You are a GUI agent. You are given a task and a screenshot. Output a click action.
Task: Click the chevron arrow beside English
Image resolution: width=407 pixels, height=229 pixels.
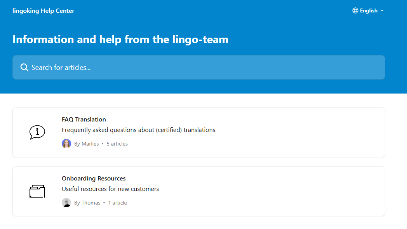[382, 11]
